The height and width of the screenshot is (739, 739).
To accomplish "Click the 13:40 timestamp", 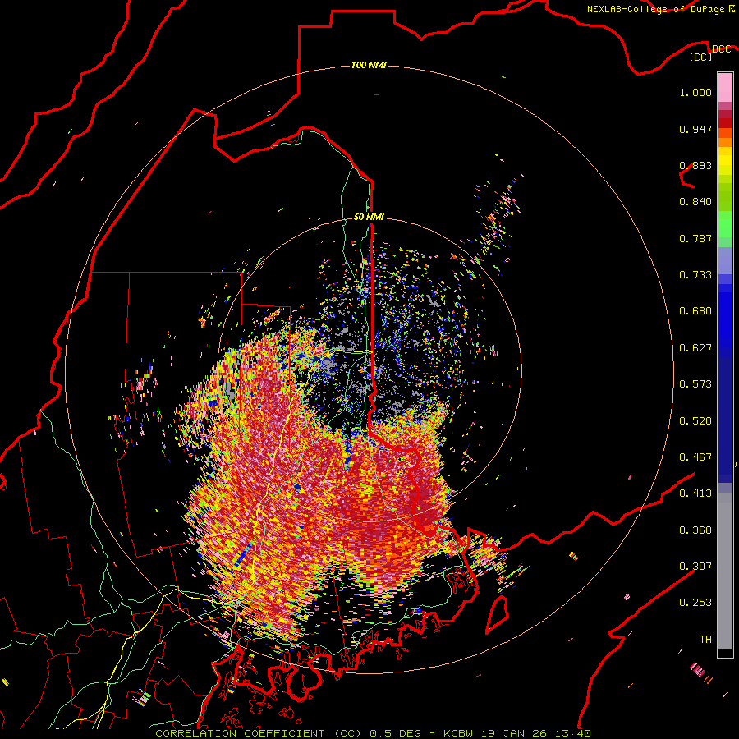I will click(x=573, y=733).
